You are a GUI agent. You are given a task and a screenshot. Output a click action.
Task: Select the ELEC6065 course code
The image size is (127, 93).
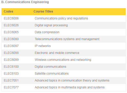click(x=11, y=32)
